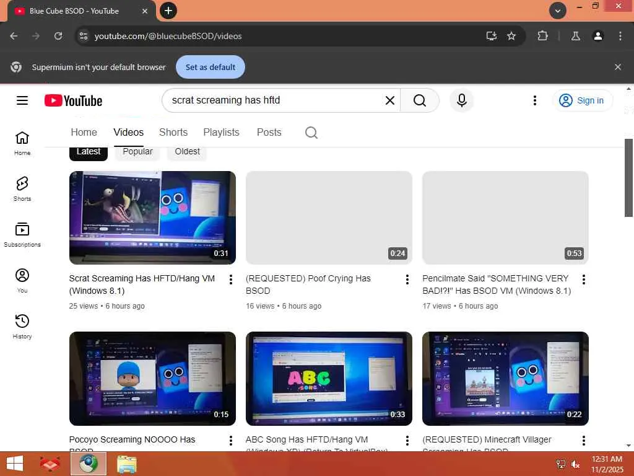Bookmark this page with the star icon
The height and width of the screenshot is (476, 634).
(x=511, y=37)
